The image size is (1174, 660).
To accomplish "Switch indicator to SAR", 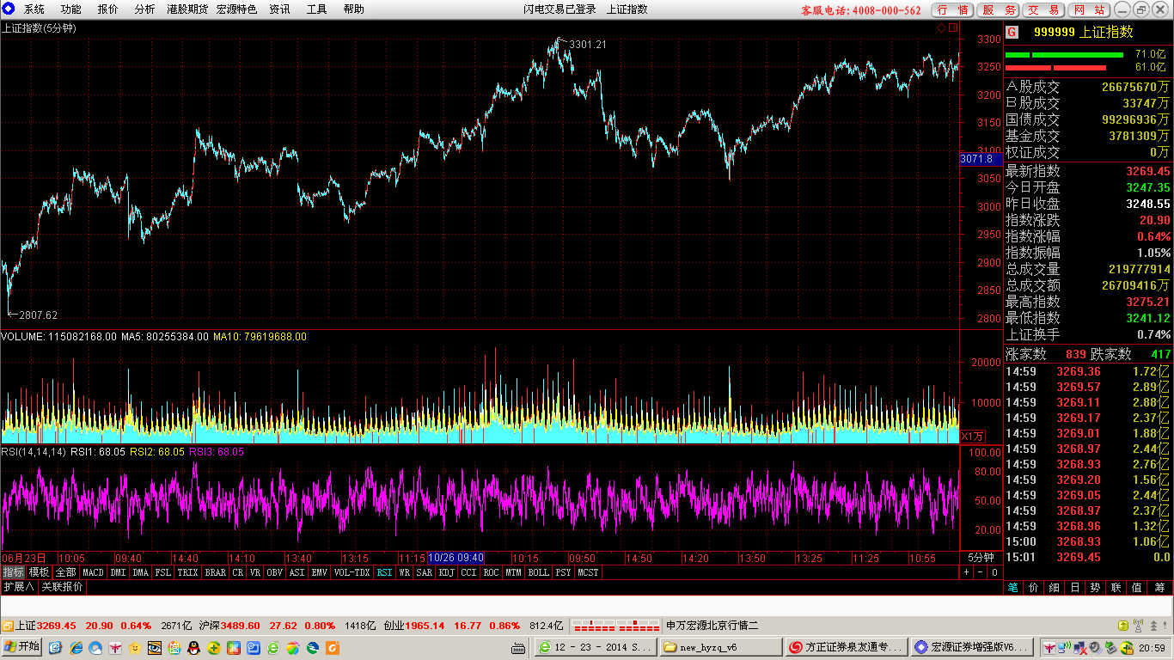I will pyautogui.click(x=425, y=572).
